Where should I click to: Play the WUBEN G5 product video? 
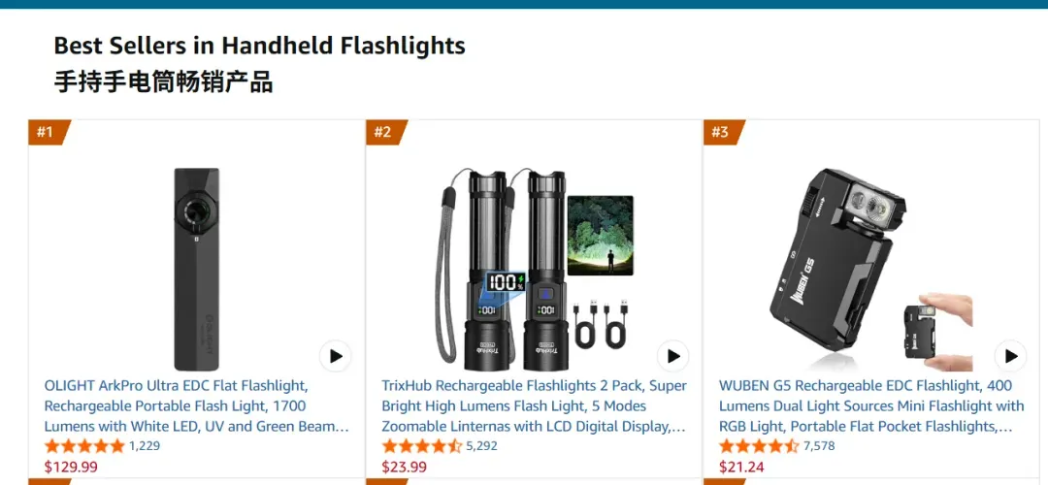pyautogui.click(x=1010, y=357)
